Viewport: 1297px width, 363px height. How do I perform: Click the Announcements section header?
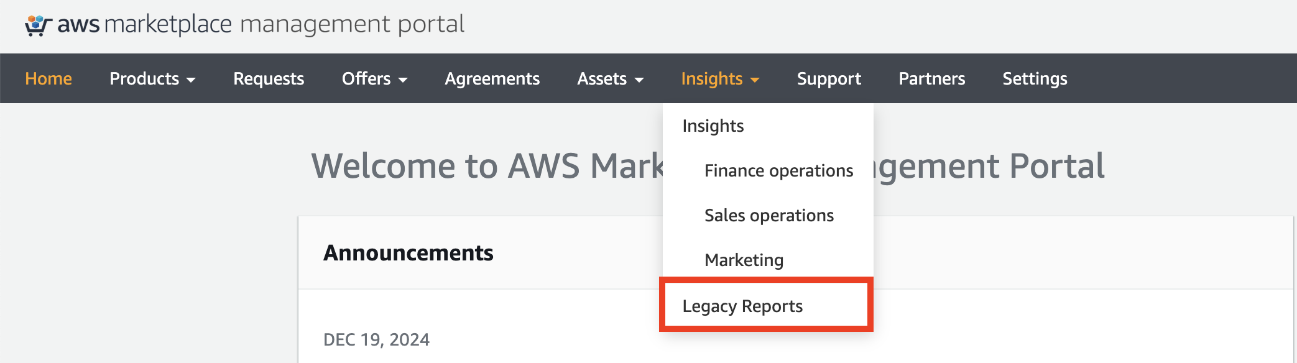(x=409, y=253)
